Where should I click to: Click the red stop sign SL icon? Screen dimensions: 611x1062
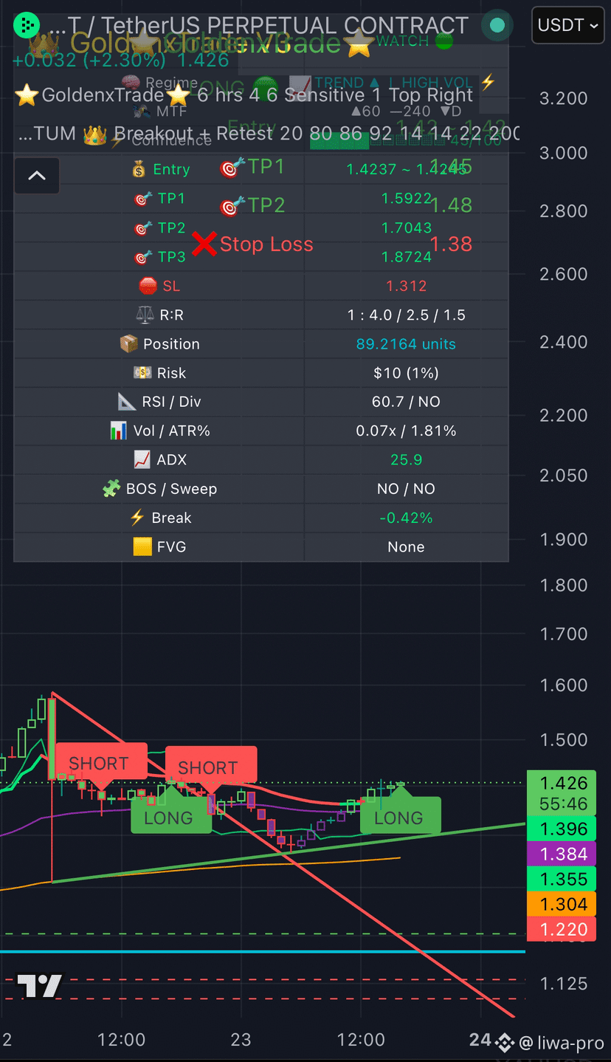point(148,286)
